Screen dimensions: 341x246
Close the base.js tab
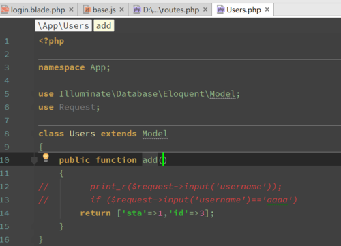(x=121, y=10)
